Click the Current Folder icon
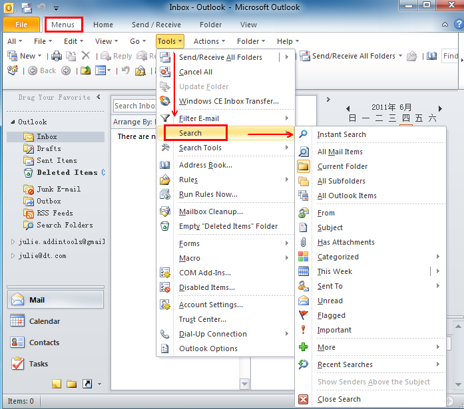Screen dimensions: 464x409 click(x=304, y=166)
